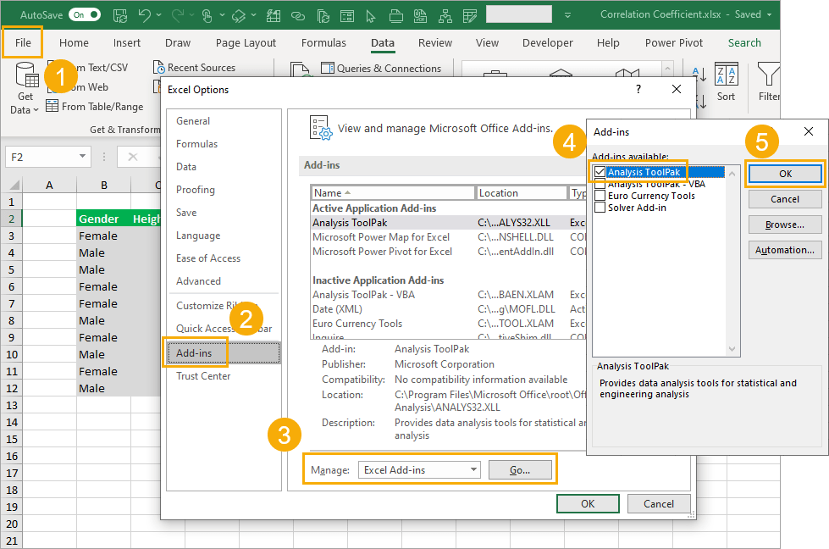The height and width of the screenshot is (549, 829).
Task: Select Add-ins in the Excel Options sidebar
Action: click(x=223, y=353)
